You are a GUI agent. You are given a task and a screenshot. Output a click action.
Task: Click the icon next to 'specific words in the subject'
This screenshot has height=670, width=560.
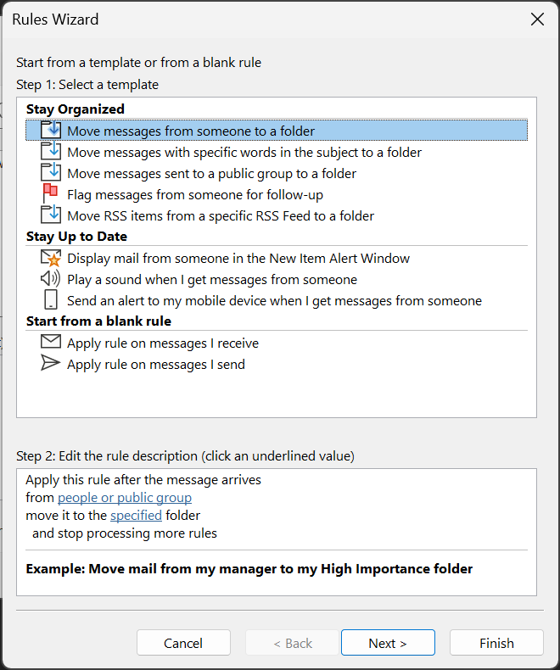(51, 152)
